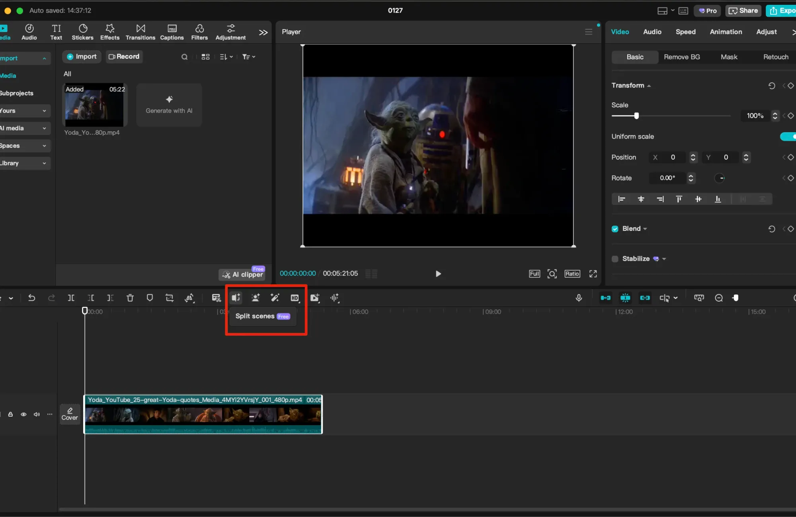
Task: Click the Import button
Action: click(82, 57)
